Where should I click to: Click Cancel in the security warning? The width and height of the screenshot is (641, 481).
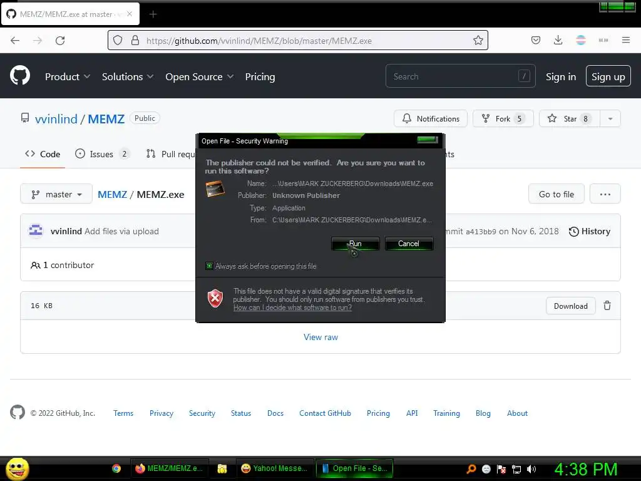pyautogui.click(x=409, y=244)
